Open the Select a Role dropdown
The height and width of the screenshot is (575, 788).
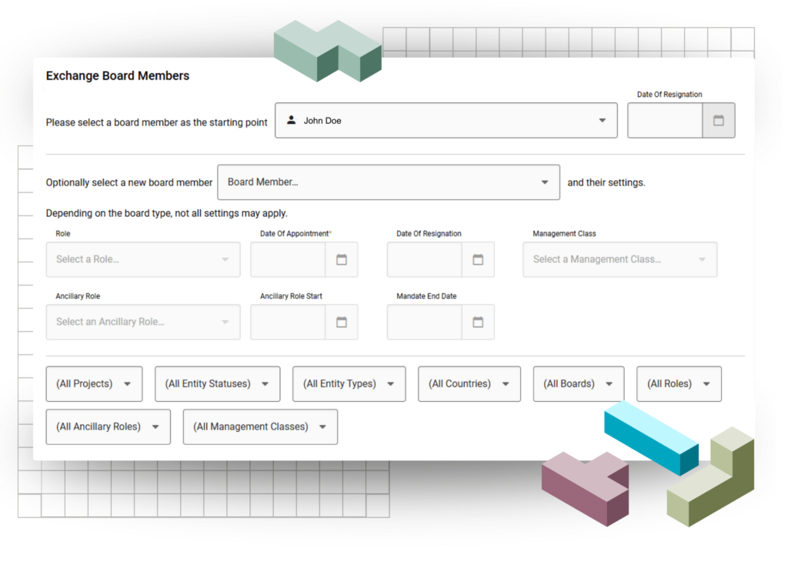(143, 260)
